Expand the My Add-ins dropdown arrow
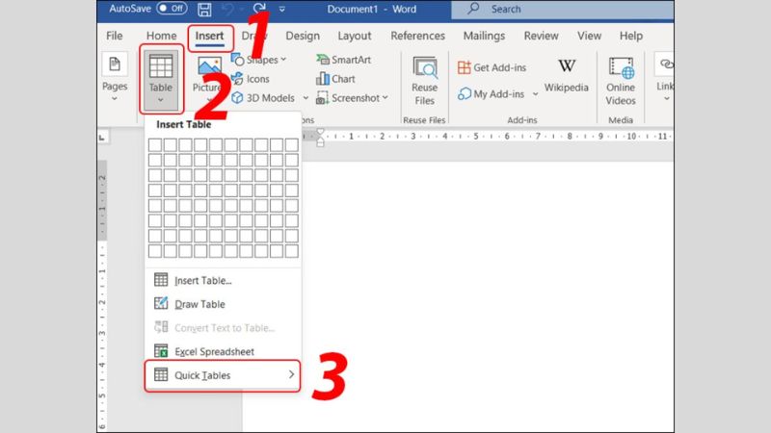This screenshot has width=771, height=433. 535,94
